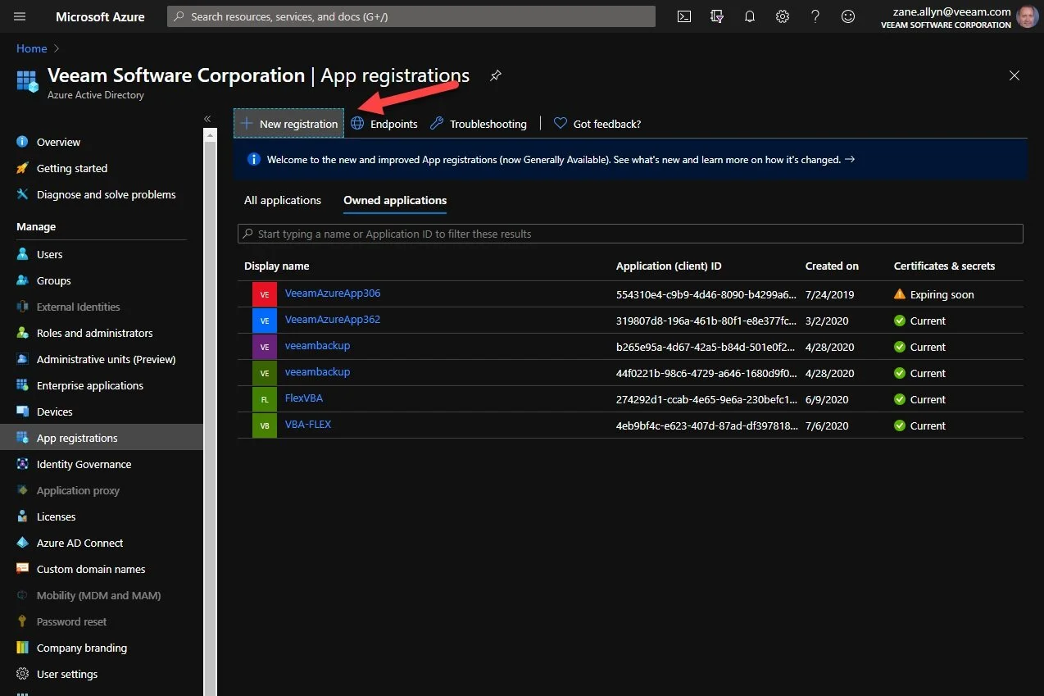Viewport: 1044px width, 696px height.
Task: Click the Expiring soon warning status
Action: [934, 294]
